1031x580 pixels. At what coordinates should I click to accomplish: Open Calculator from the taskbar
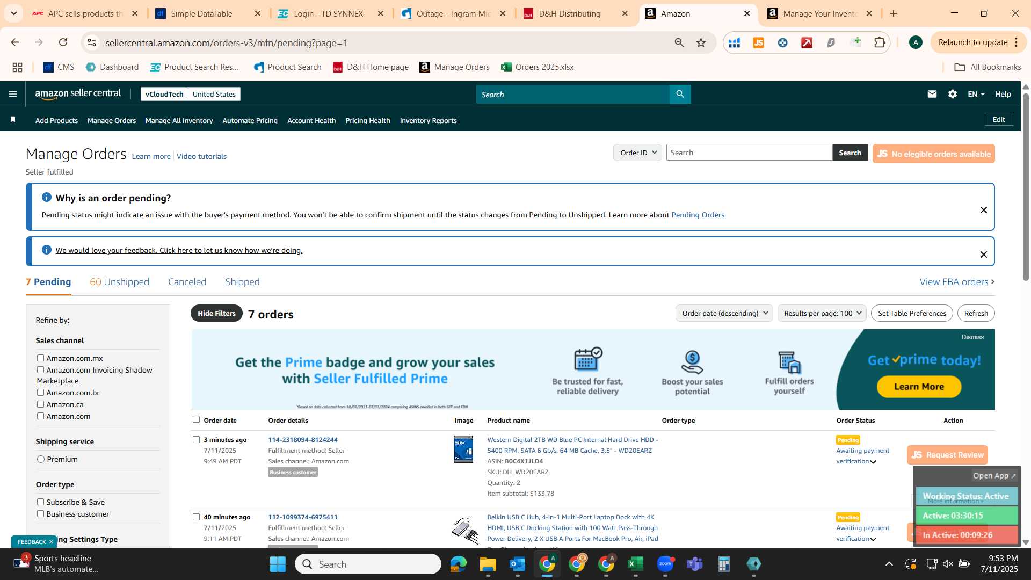tap(724, 564)
